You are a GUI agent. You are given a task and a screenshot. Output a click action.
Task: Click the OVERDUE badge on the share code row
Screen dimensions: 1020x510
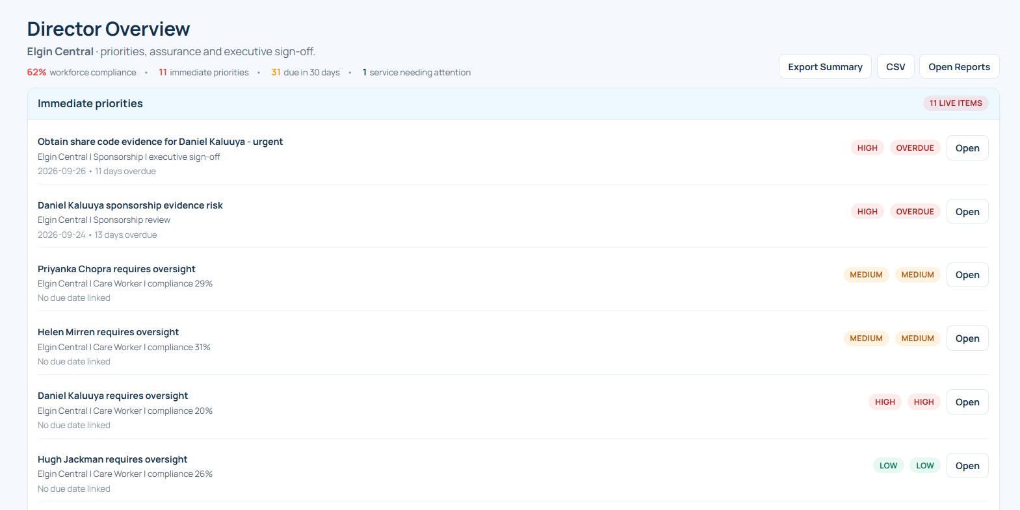[915, 148]
